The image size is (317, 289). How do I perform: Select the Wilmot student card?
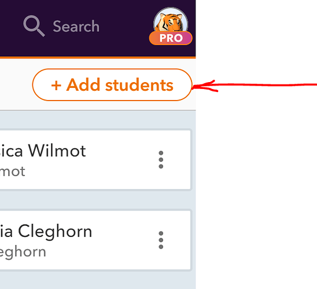point(95,160)
